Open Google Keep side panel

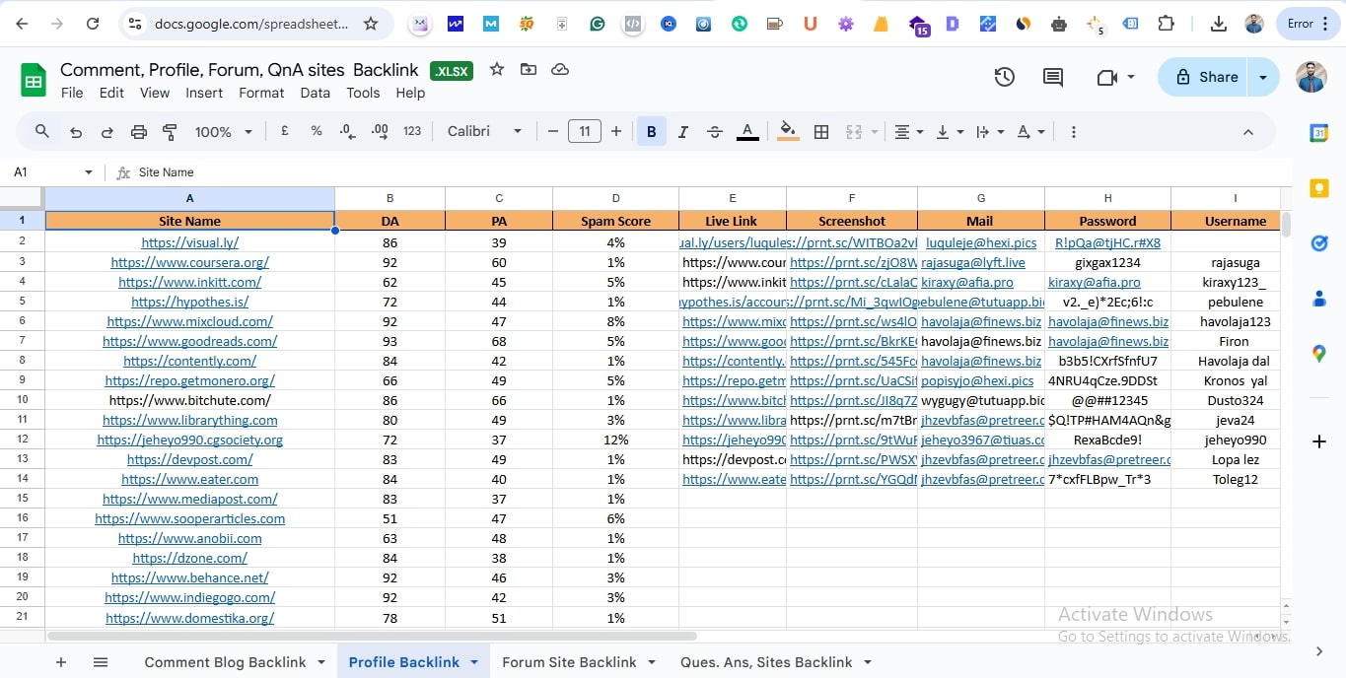(x=1319, y=188)
